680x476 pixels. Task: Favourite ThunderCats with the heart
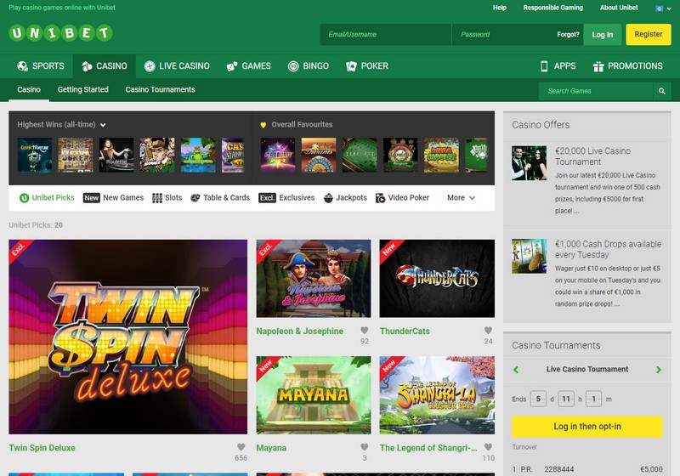click(x=488, y=331)
